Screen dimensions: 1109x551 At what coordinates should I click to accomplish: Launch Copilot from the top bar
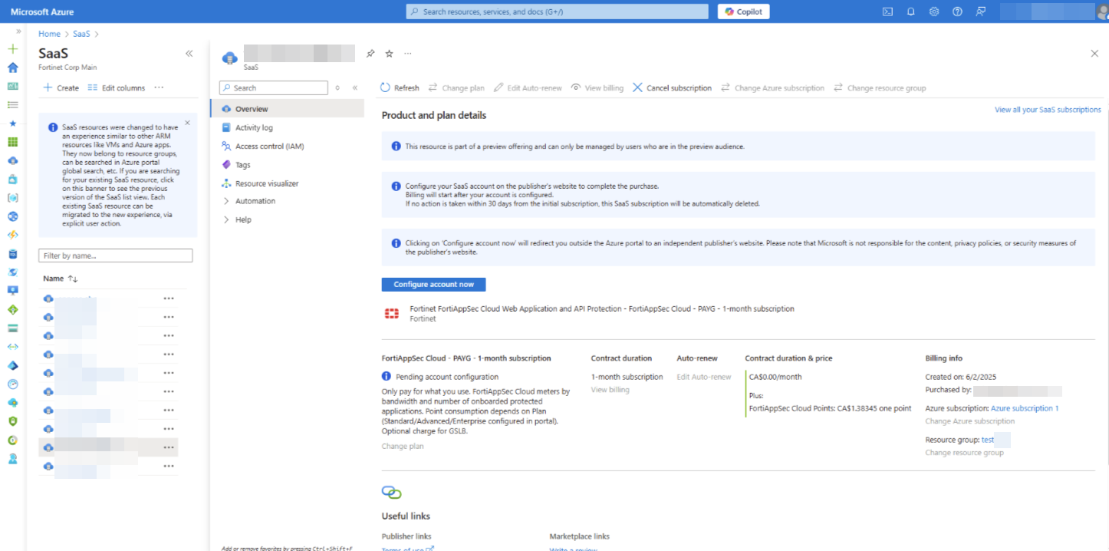742,11
